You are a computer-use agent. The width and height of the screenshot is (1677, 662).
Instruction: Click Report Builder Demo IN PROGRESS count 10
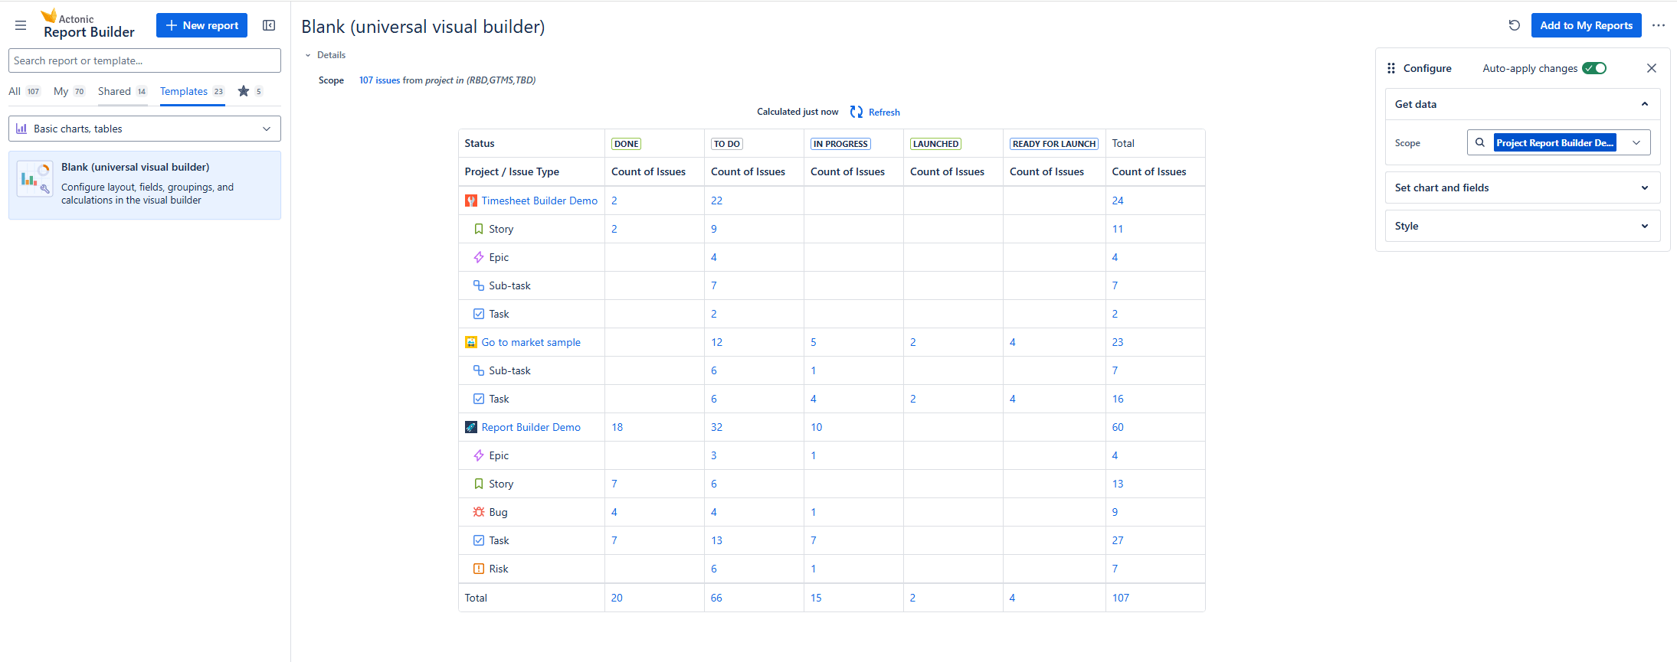(x=816, y=427)
